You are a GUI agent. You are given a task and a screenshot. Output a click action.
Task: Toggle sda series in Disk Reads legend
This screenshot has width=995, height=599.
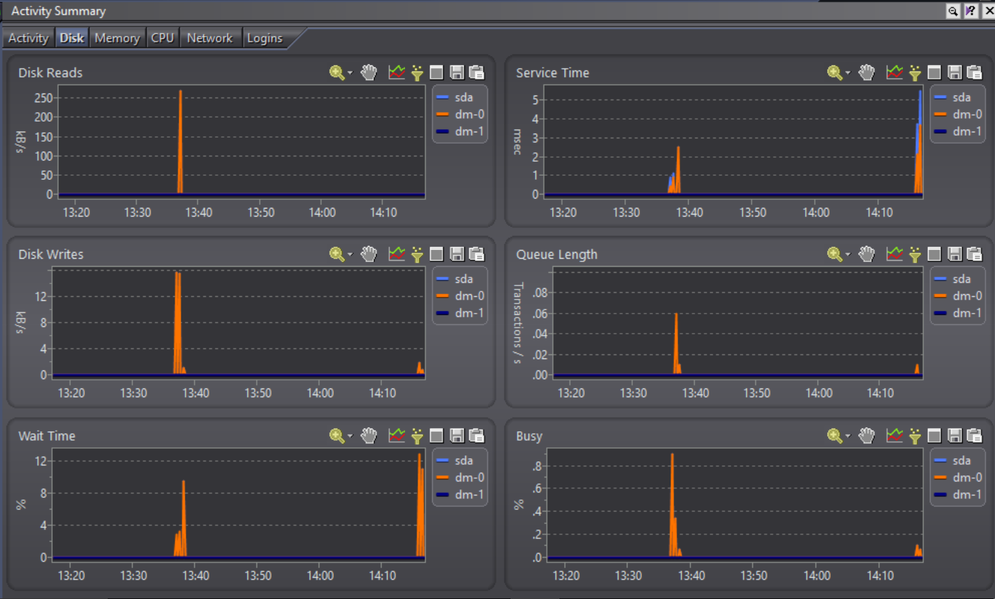[x=463, y=97]
